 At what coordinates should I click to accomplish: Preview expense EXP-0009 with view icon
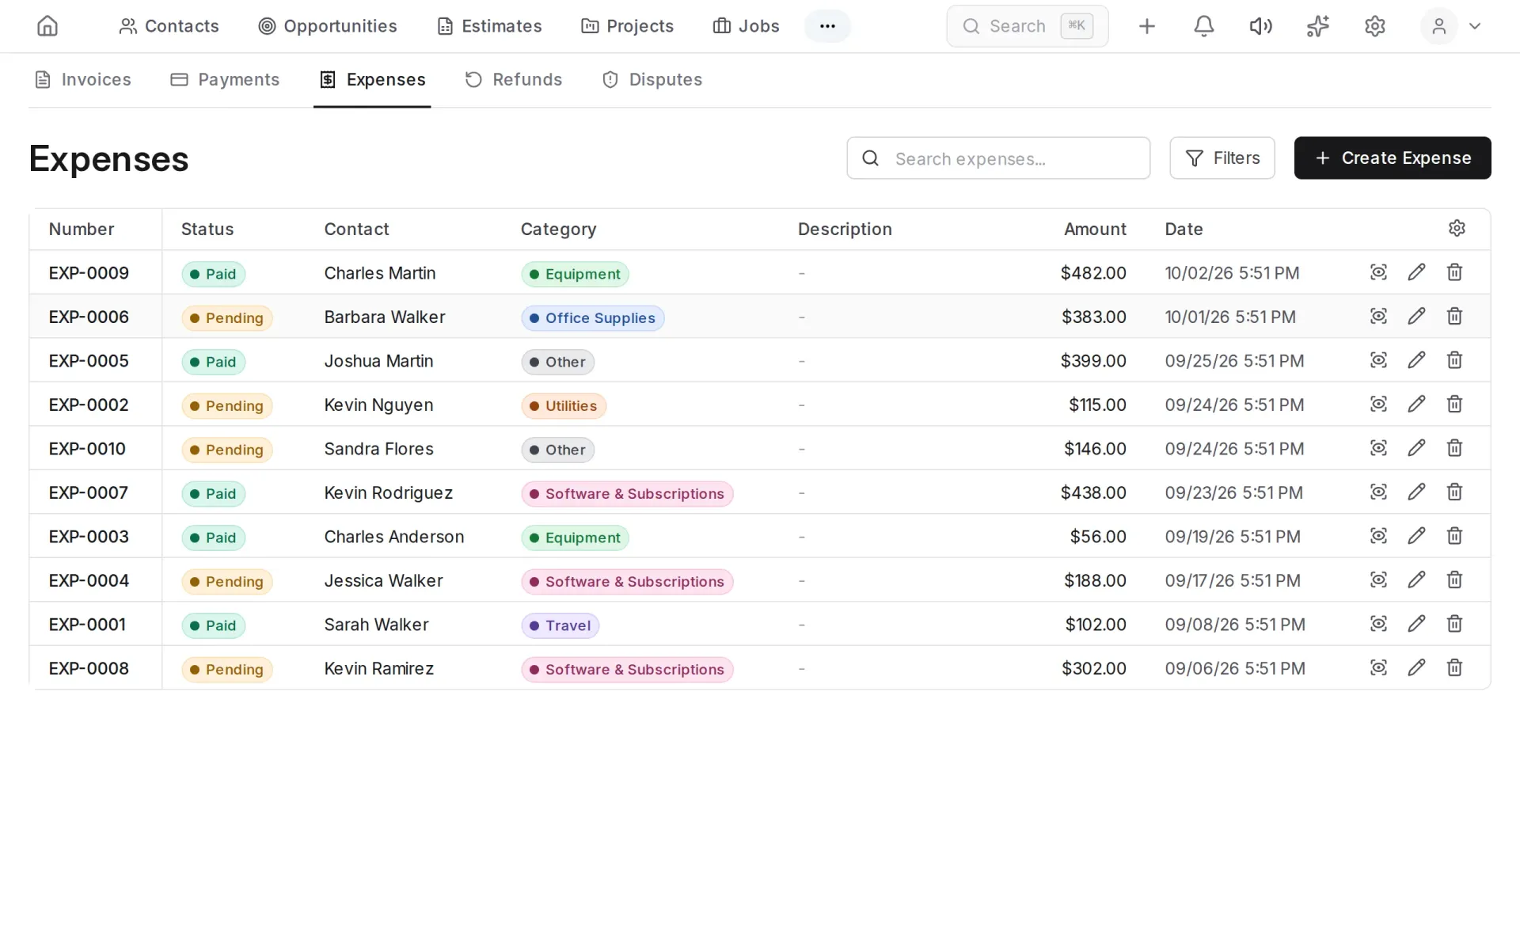(1378, 272)
